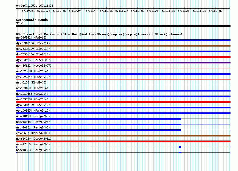The height and width of the screenshot is (171, 238).
Task: Click the dgv7632n100 (Coe2014) label
Action: coord(33,49)
